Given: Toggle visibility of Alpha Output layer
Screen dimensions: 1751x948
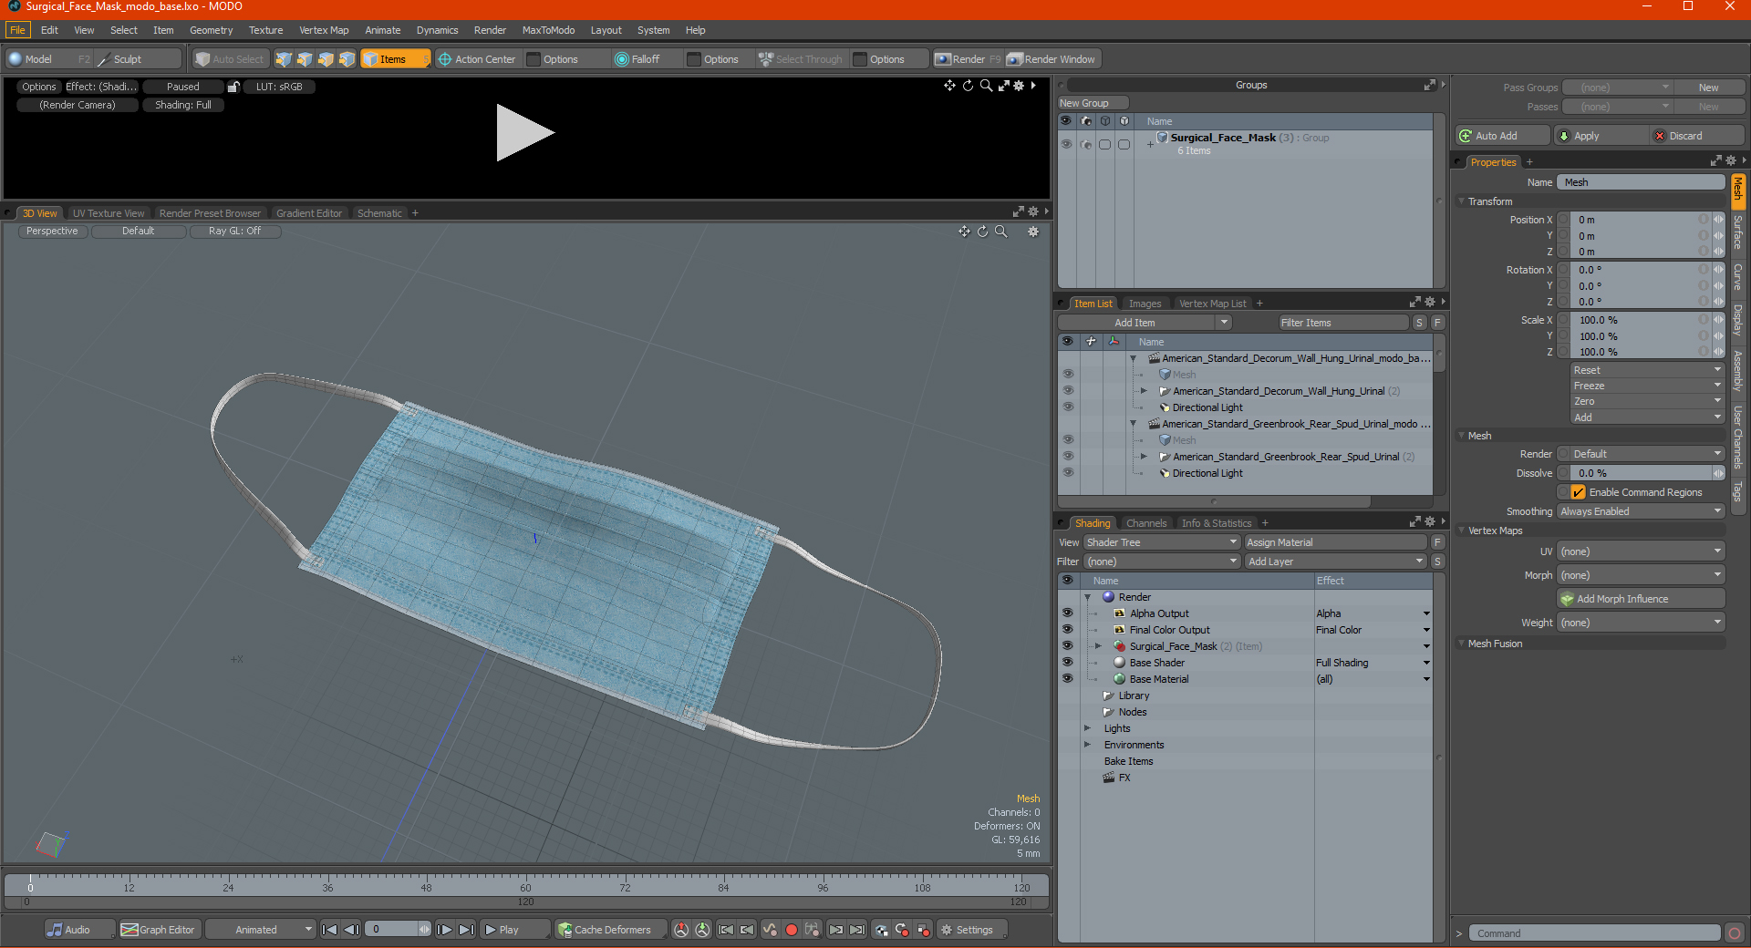Looking at the screenshot, I should pos(1067,613).
